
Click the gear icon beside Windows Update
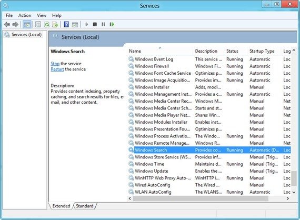pyautogui.click(x=131, y=171)
